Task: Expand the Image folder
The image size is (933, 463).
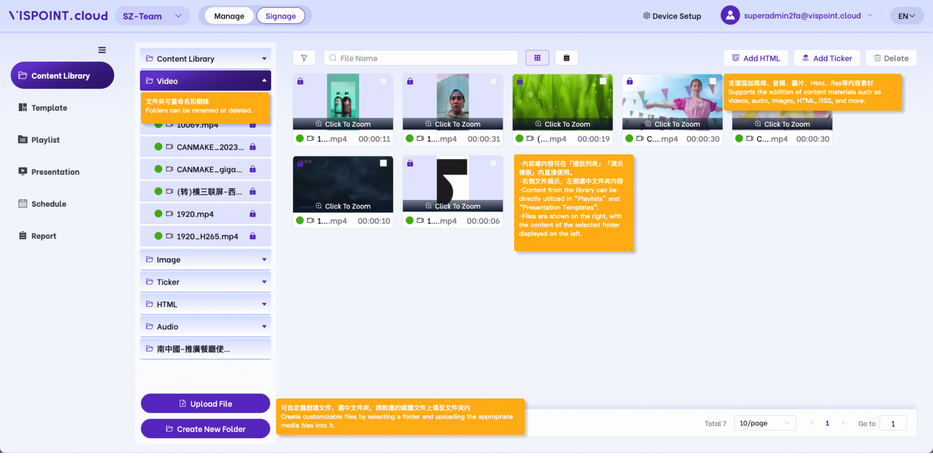Action: [x=205, y=260]
